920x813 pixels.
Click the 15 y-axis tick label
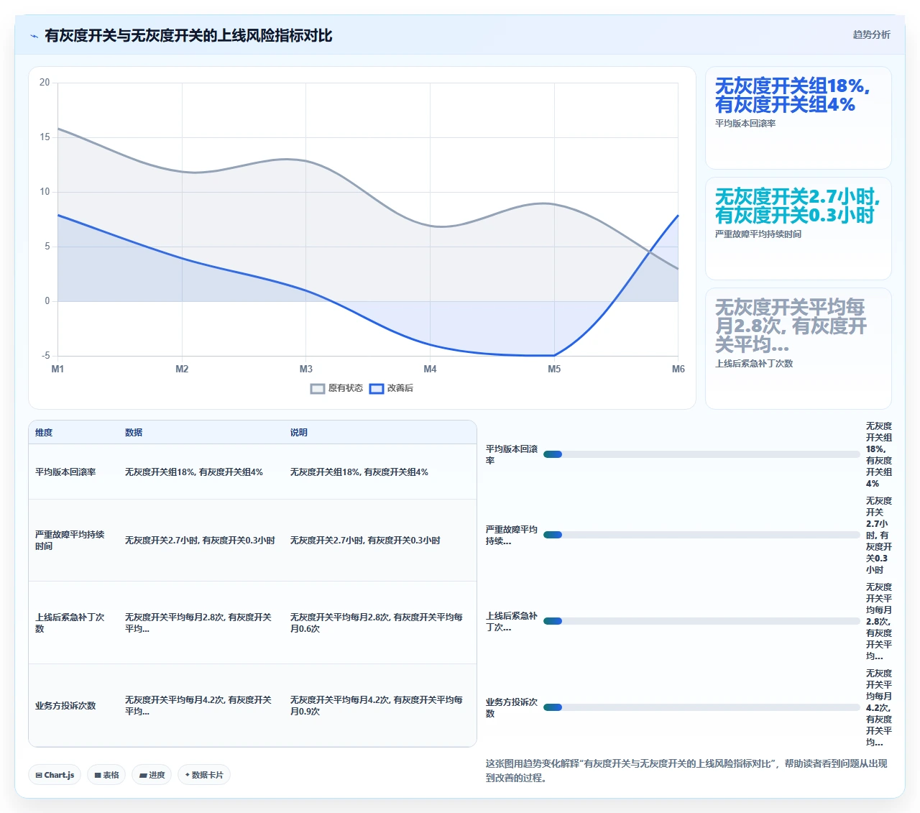click(x=45, y=137)
